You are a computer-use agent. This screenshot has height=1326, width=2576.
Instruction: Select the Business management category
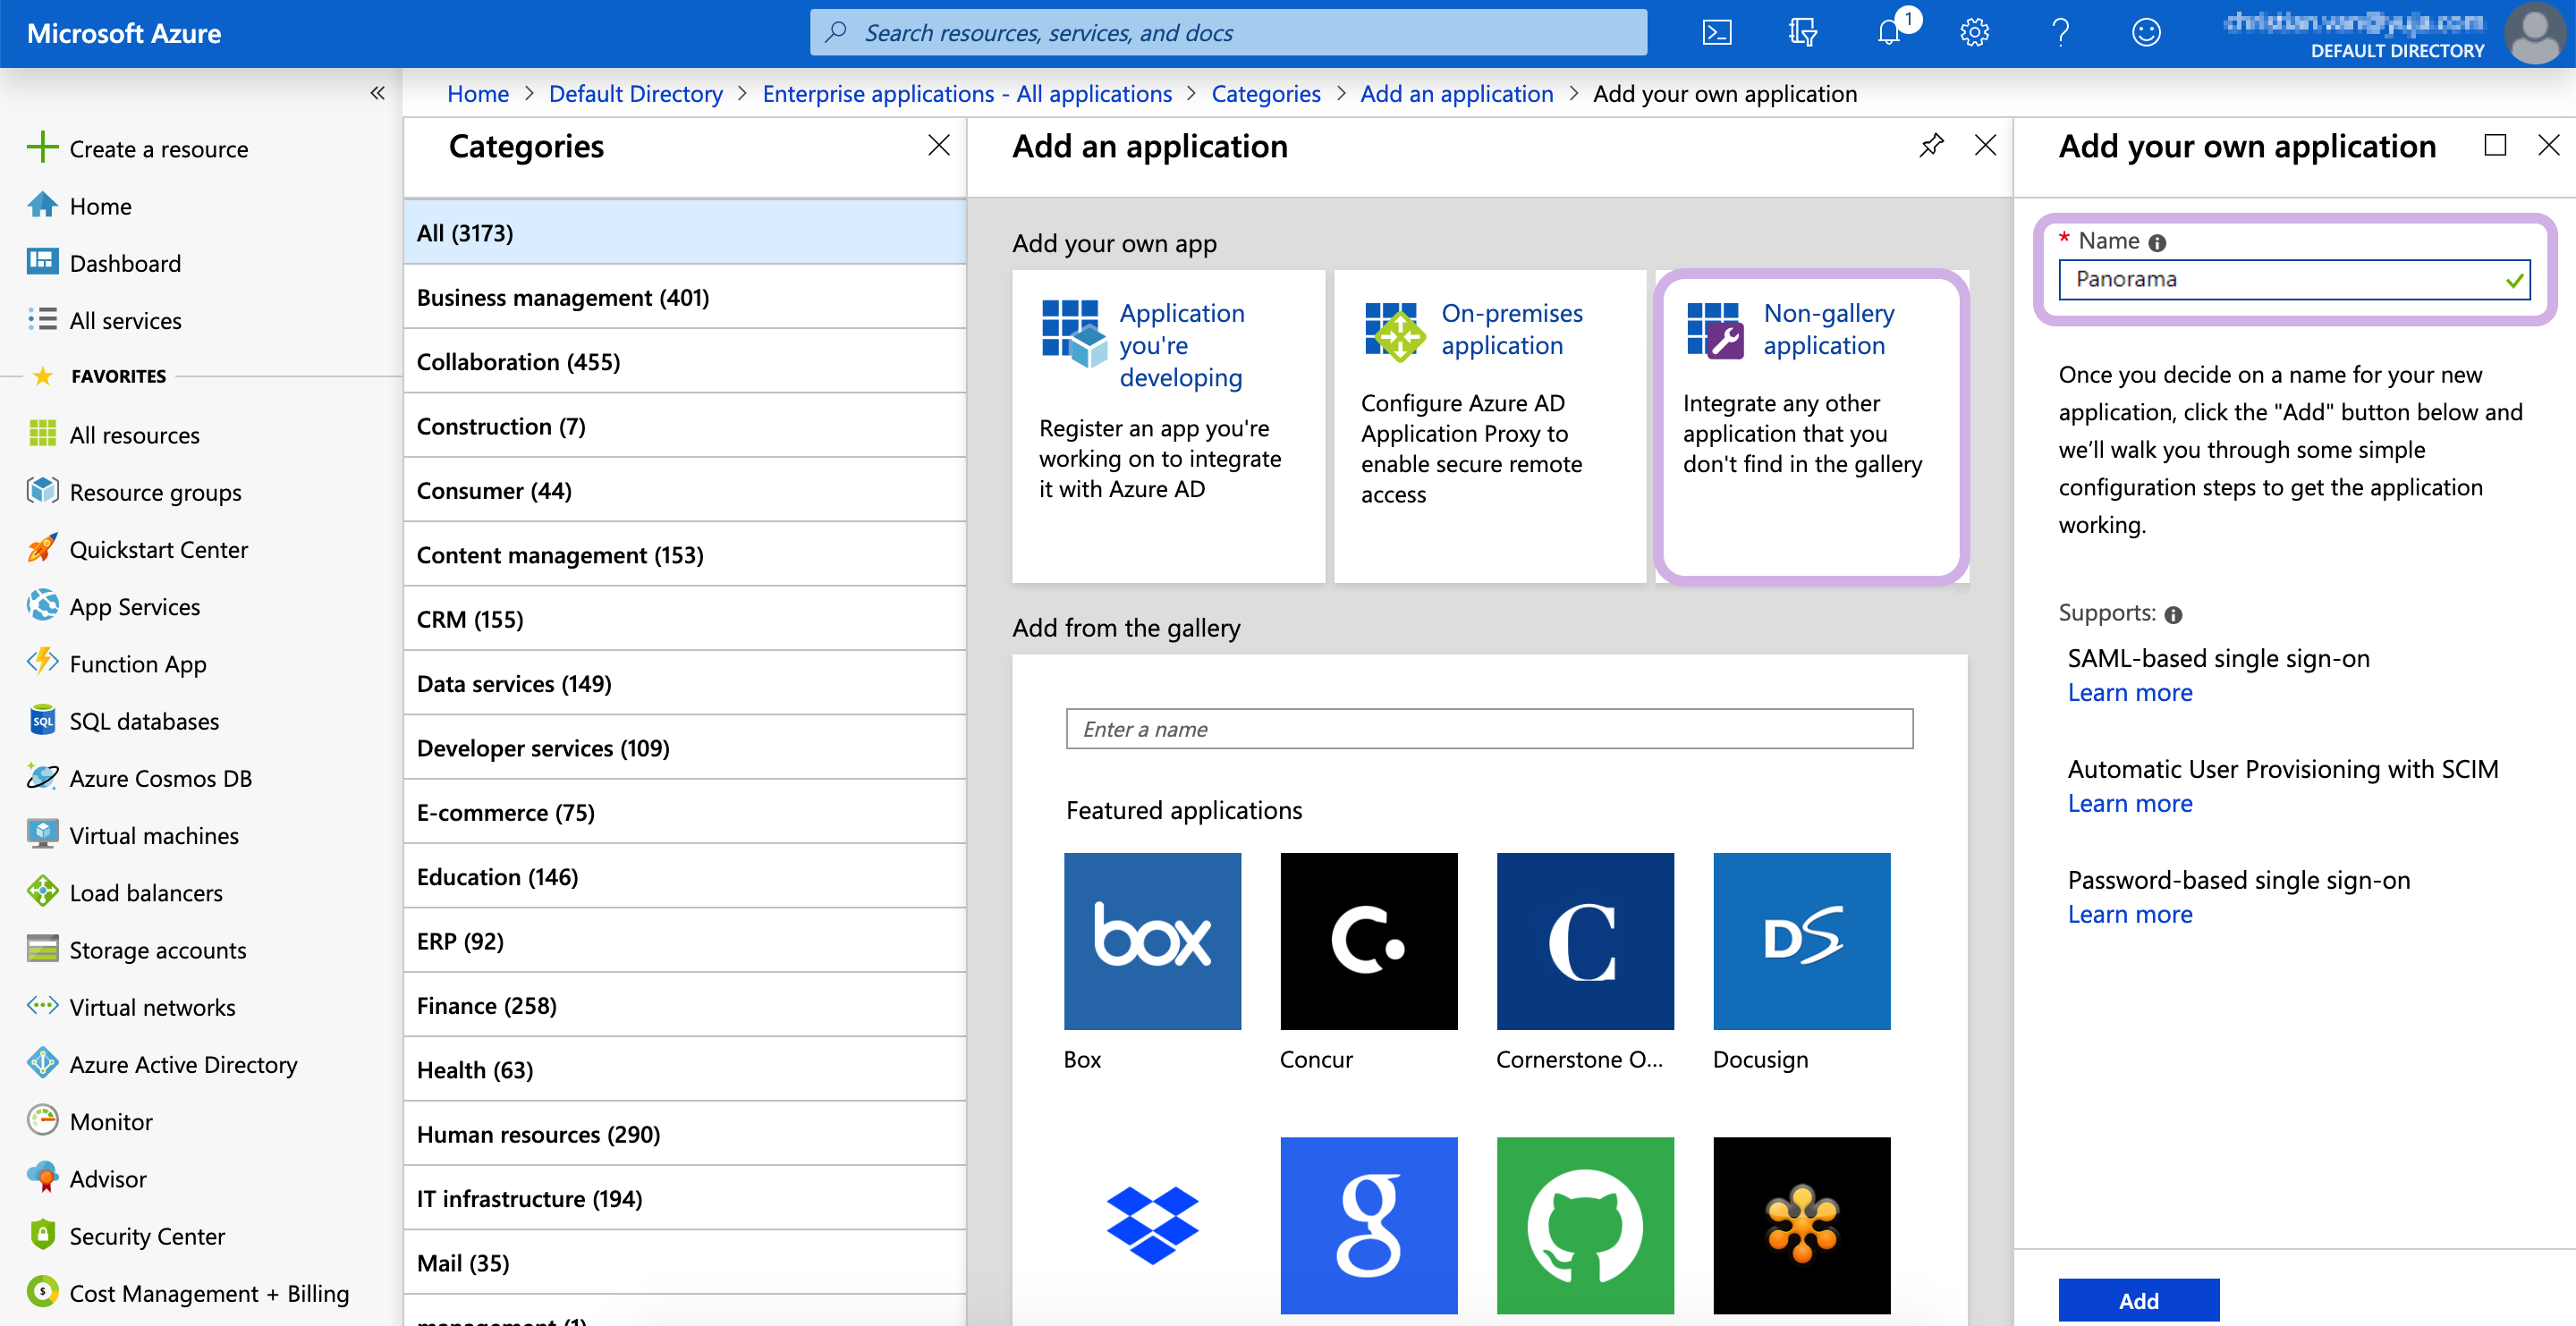(x=563, y=297)
